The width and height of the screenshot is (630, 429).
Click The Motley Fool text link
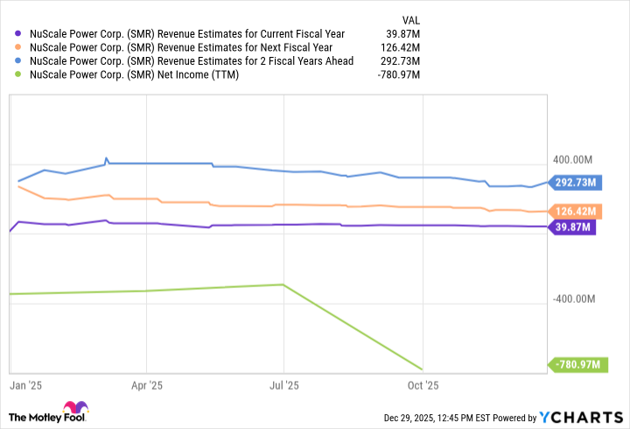point(33,416)
